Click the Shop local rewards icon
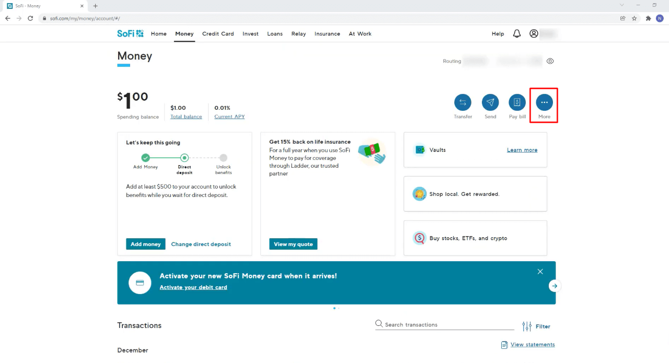 pos(419,194)
